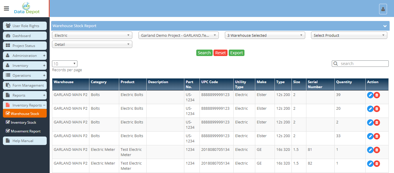The height and width of the screenshot is (173, 394).
Task: Open the Select Product dropdown
Action: [349, 35]
